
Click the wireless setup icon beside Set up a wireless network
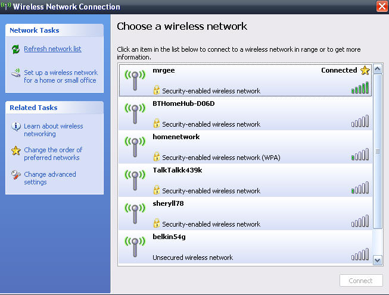[16, 73]
